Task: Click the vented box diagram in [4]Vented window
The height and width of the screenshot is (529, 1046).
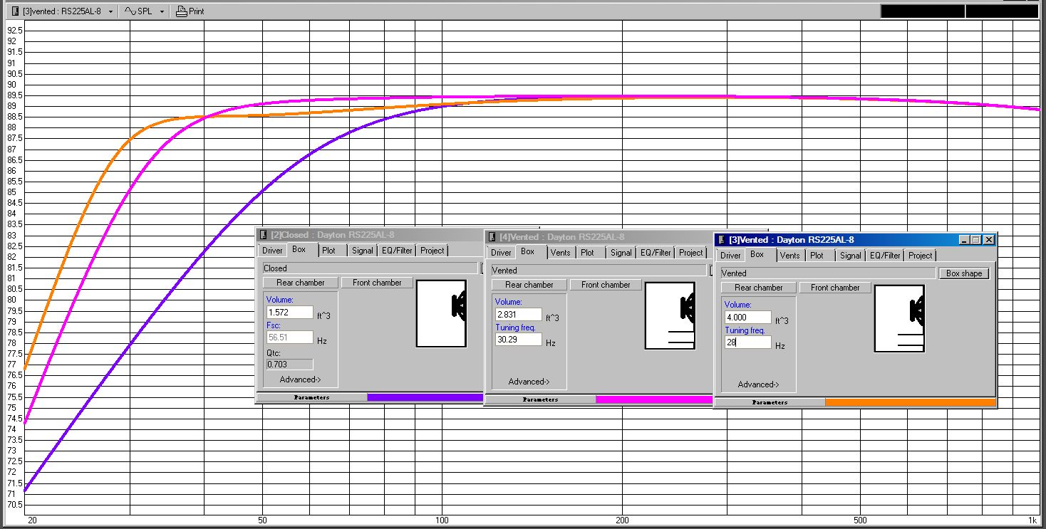Action: [x=670, y=316]
